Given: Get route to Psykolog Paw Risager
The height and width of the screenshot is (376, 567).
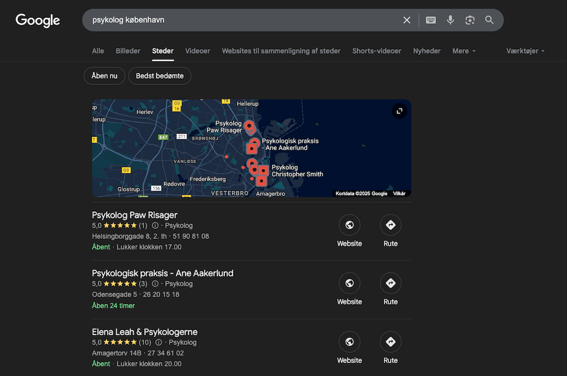Looking at the screenshot, I should 391,231.
